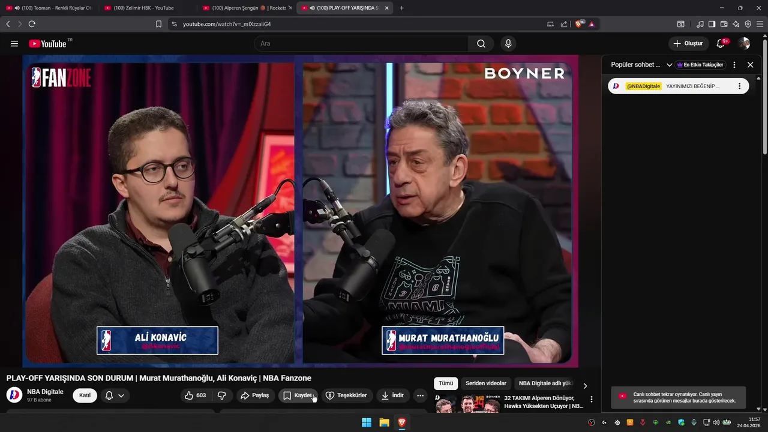Viewport: 768px width, 432px height.
Task: Download video with İndir button
Action: point(393,395)
